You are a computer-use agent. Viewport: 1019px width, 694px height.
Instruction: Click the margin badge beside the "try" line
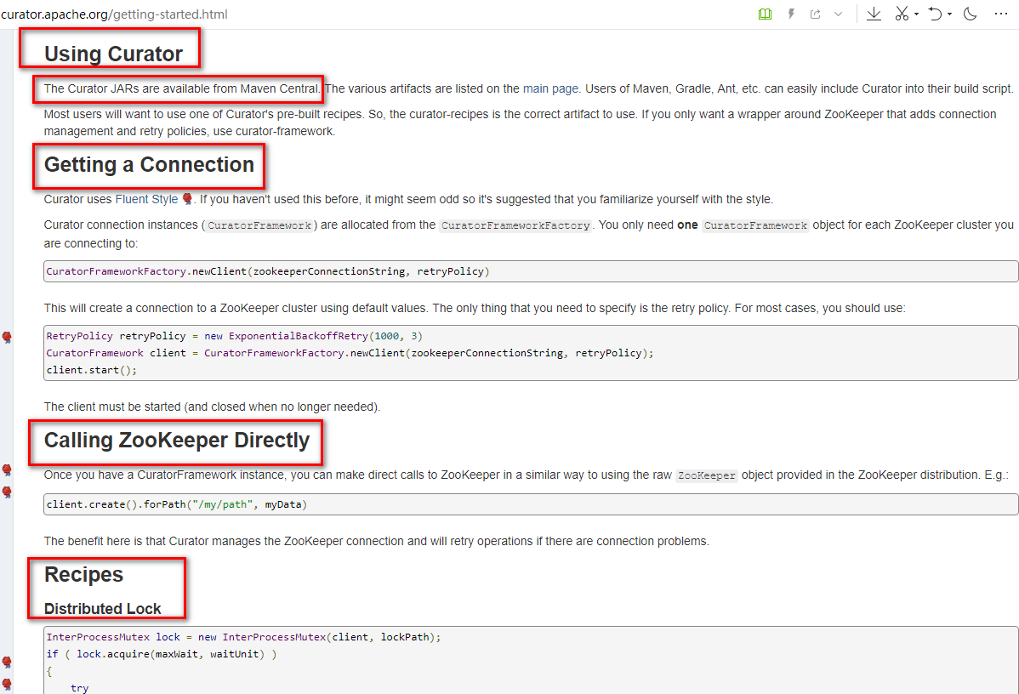(7, 685)
